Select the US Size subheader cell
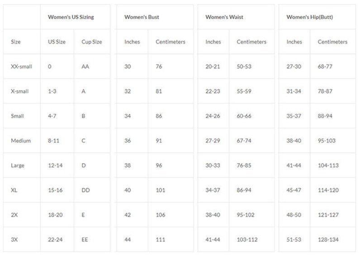 click(x=57, y=42)
